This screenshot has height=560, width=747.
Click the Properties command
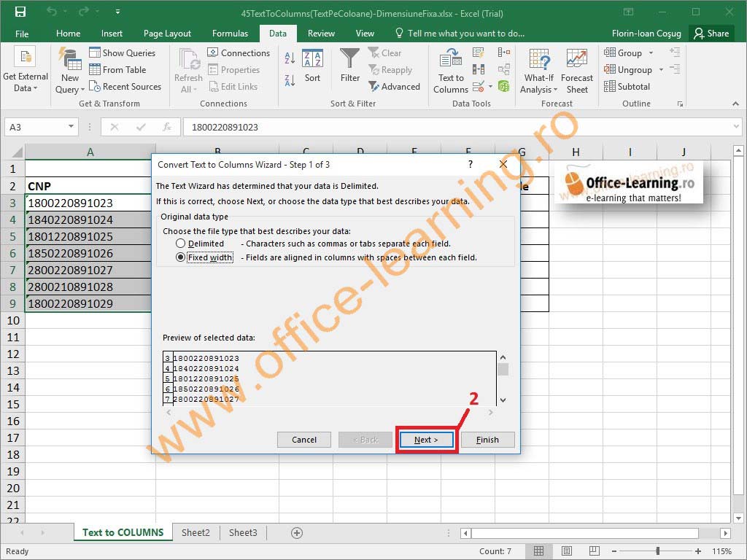click(x=234, y=69)
